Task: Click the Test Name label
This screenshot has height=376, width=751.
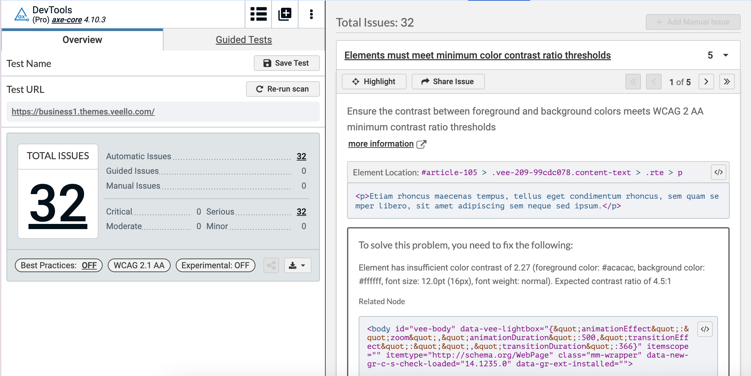Action: tap(29, 63)
